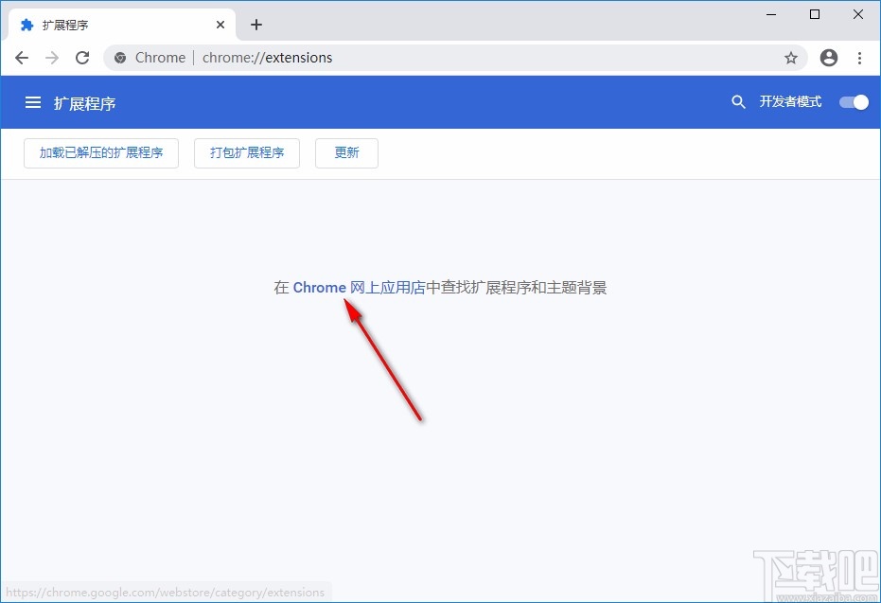Click the Chrome site info icon in address bar

tap(120, 58)
